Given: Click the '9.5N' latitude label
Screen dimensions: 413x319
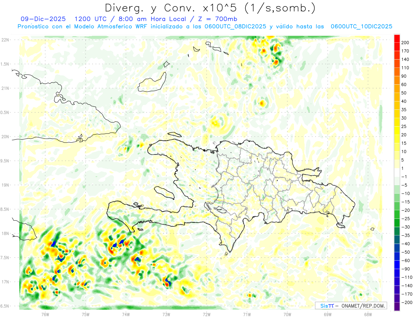Looking at the screenshot, I should 5,161.
